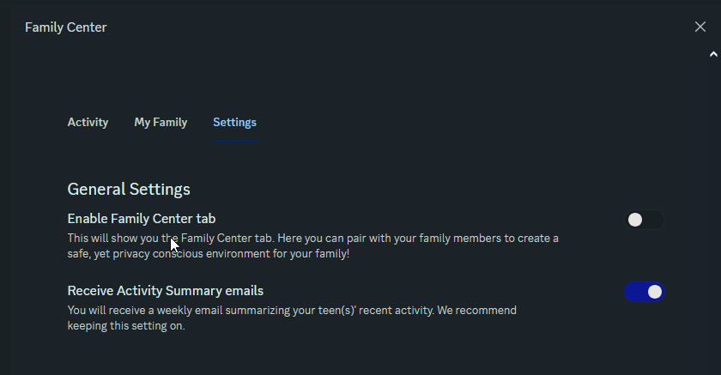
Task: Click the 'safe, yet privacy conscious' text line
Action: click(209, 254)
